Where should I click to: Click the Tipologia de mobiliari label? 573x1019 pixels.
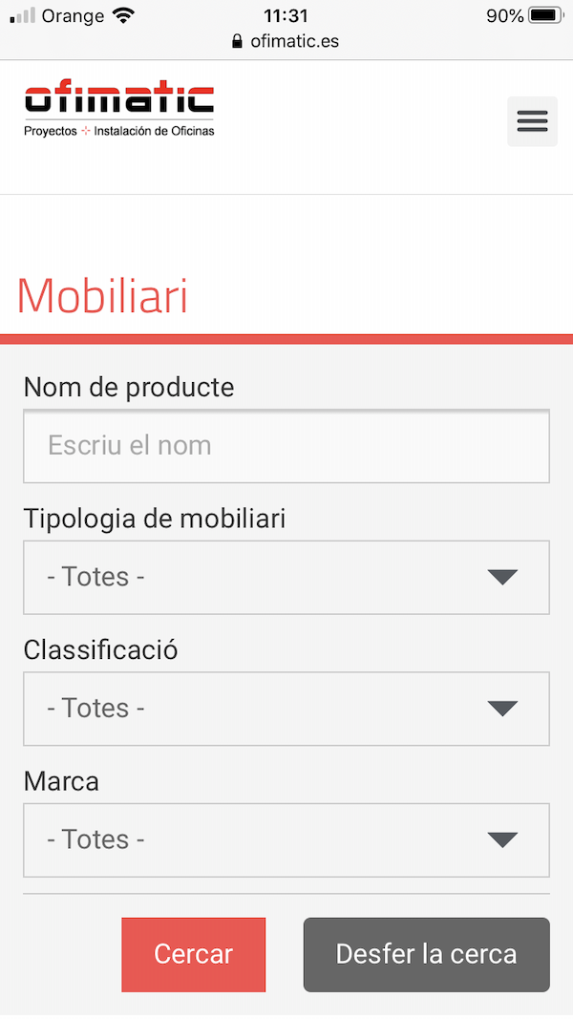click(155, 519)
